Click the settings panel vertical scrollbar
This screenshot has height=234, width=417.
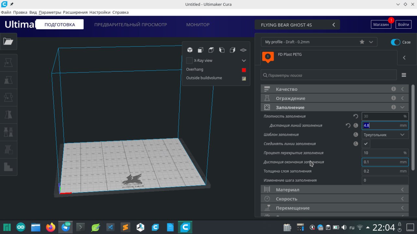pos(413,127)
